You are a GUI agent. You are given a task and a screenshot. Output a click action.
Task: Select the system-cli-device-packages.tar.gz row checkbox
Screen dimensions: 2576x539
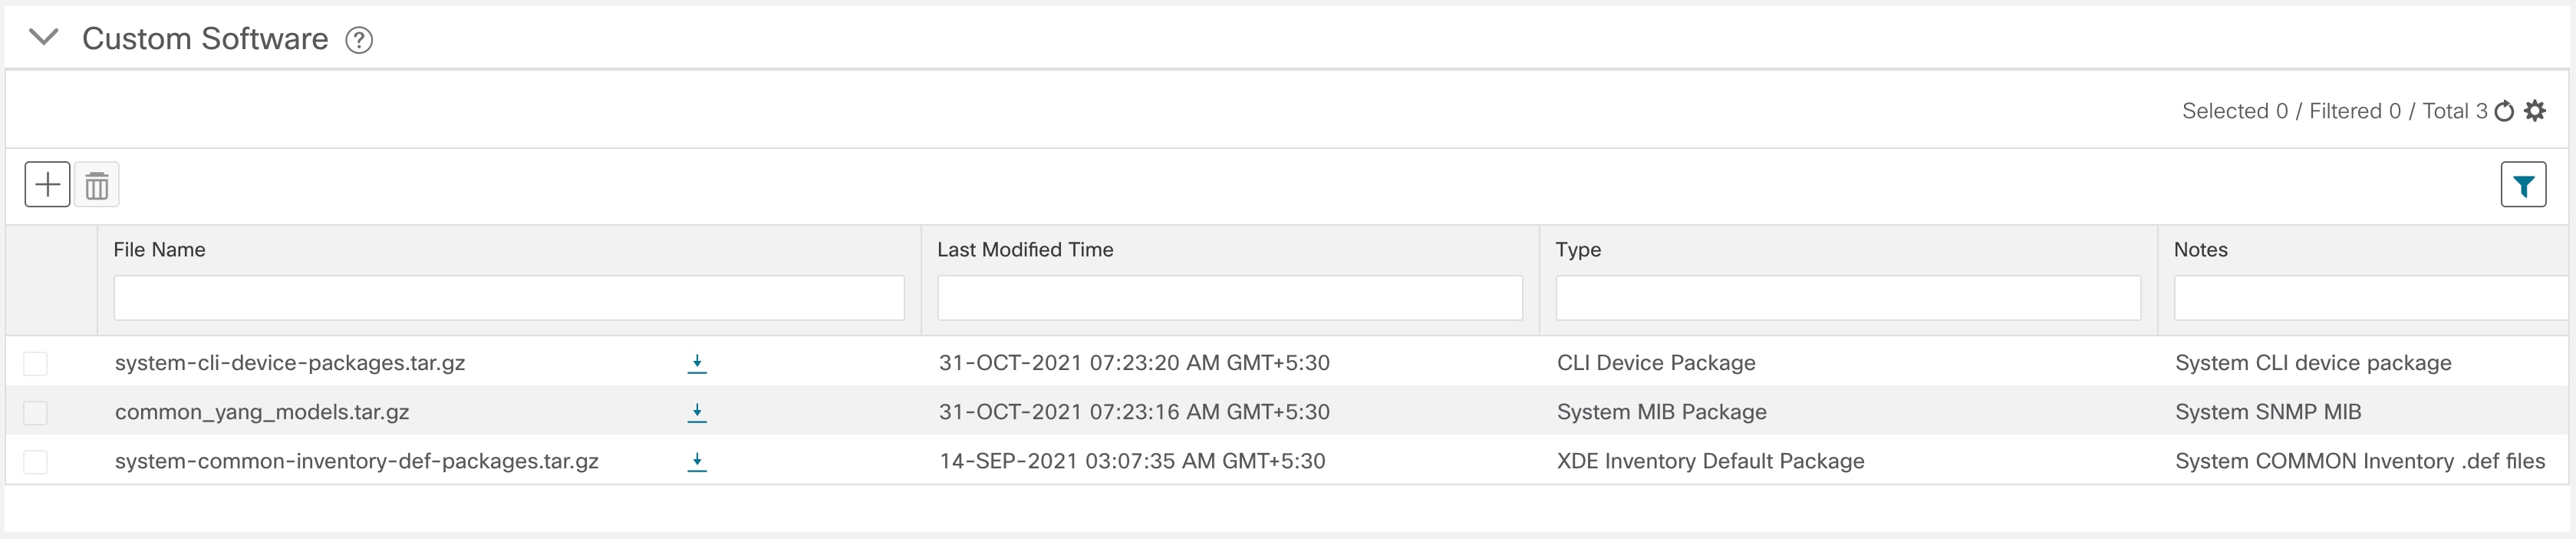[x=36, y=363]
